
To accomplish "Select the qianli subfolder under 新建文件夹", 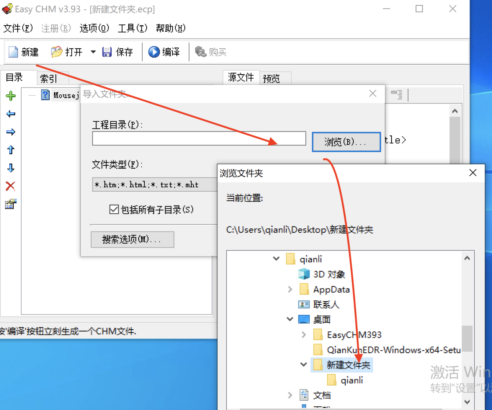I will point(352,380).
